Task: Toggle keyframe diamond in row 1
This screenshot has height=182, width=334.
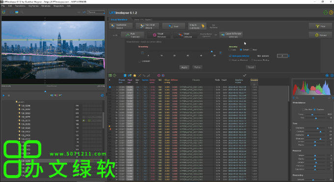Action: click(110, 87)
